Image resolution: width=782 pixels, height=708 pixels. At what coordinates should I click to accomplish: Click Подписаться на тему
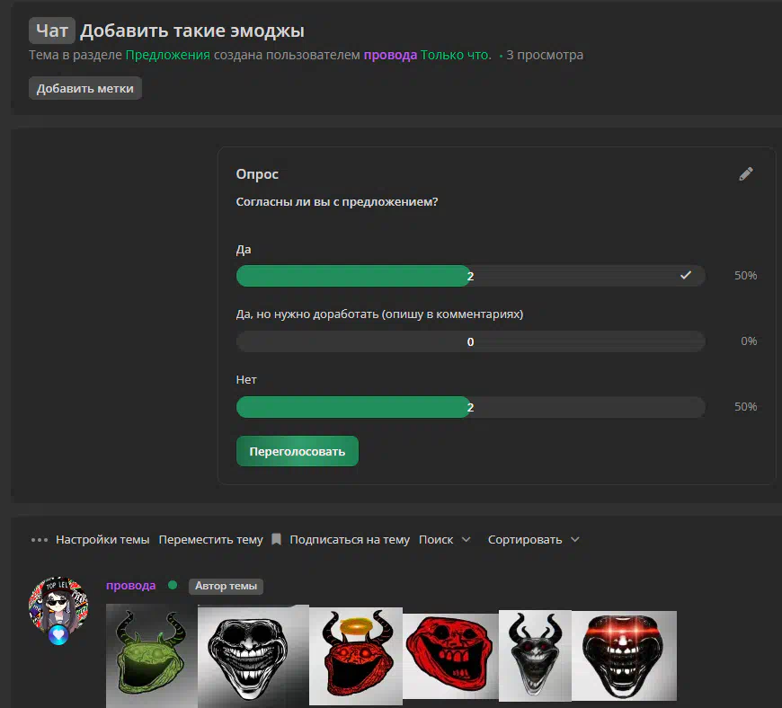(x=350, y=539)
